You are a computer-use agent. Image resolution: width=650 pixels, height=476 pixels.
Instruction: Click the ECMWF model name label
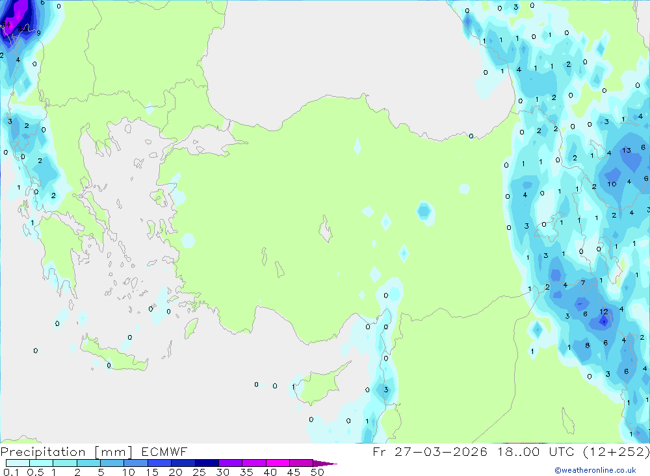pos(164,451)
